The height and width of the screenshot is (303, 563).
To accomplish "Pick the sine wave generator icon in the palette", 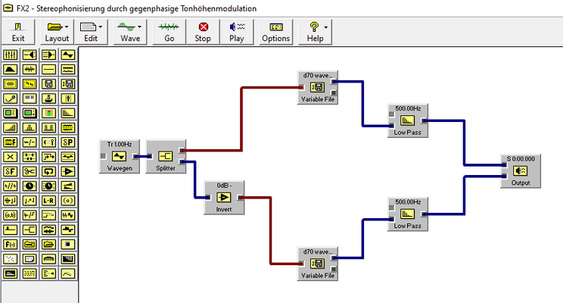I will point(68,55).
